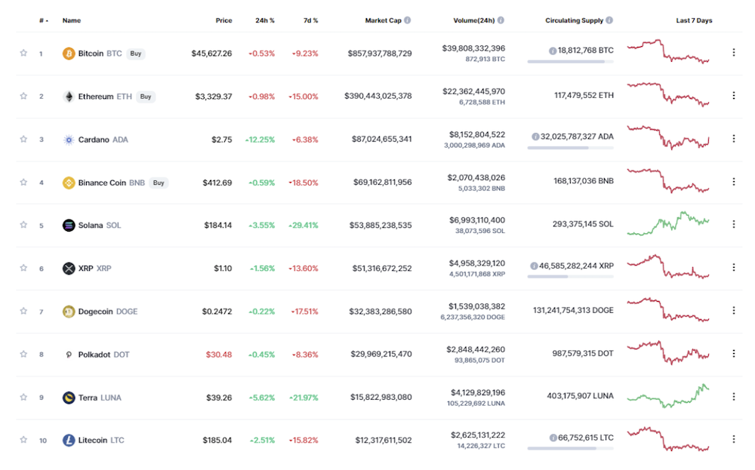
Task: Open the more options for Binance Coin
Action: pos(733,181)
